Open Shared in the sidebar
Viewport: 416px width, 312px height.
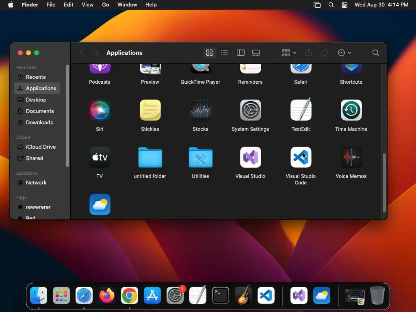[37, 158]
